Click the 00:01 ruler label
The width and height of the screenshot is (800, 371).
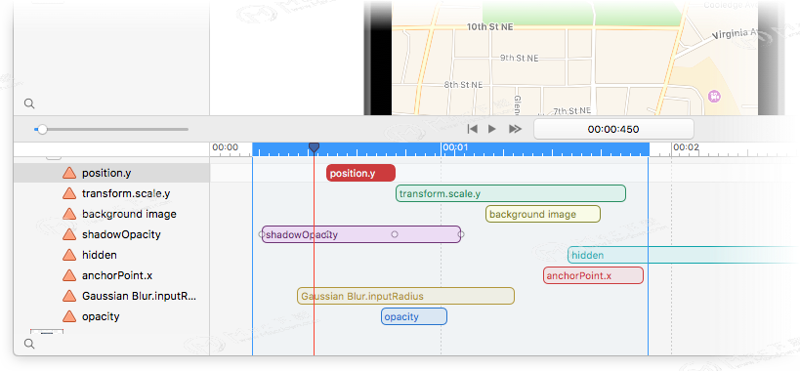(x=455, y=147)
